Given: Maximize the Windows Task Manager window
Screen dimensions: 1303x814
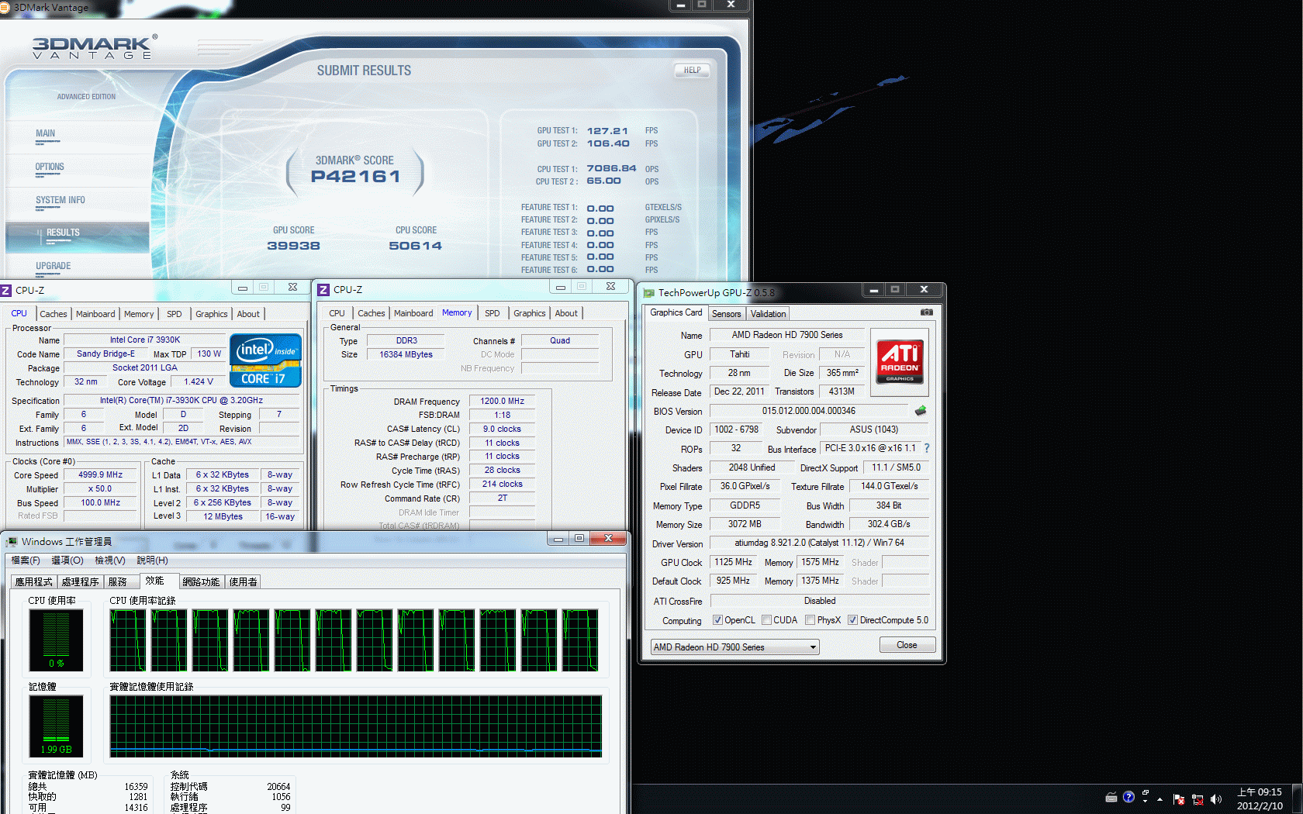Looking at the screenshot, I should 579,539.
